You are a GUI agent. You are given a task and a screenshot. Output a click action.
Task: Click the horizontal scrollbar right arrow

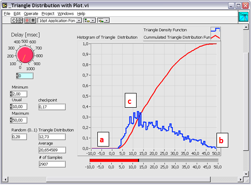click(240, 179)
